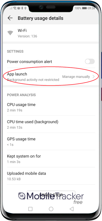Open the App launch chevron arrow

tap(93, 77)
